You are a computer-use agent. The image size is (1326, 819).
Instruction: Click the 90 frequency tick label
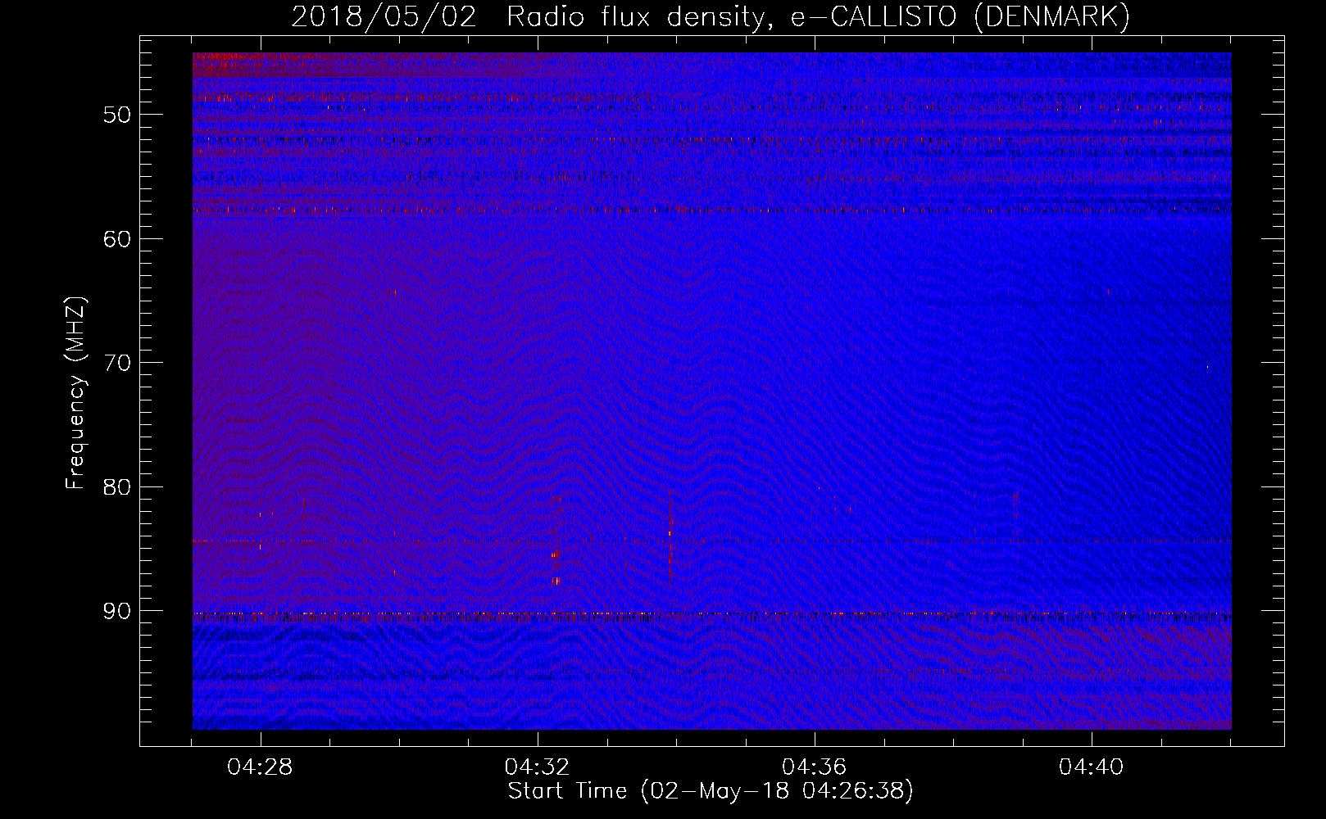click(117, 611)
